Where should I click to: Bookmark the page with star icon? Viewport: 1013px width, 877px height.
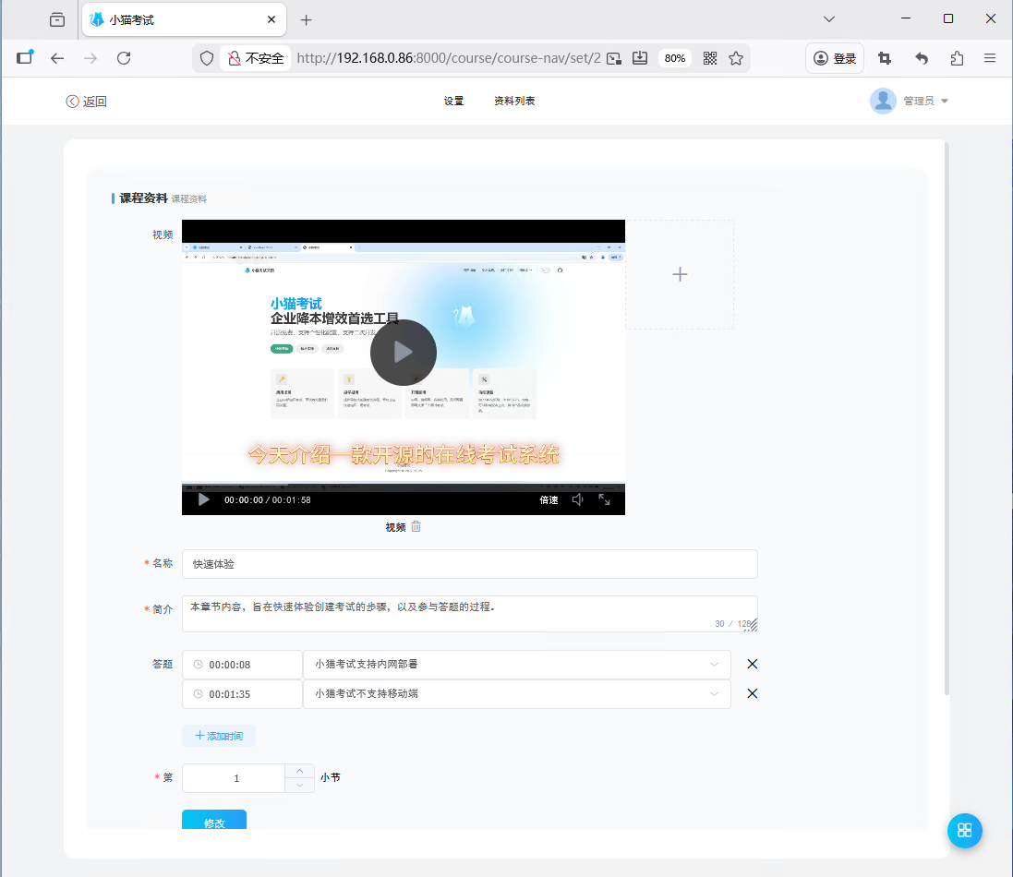coord(736,58)
